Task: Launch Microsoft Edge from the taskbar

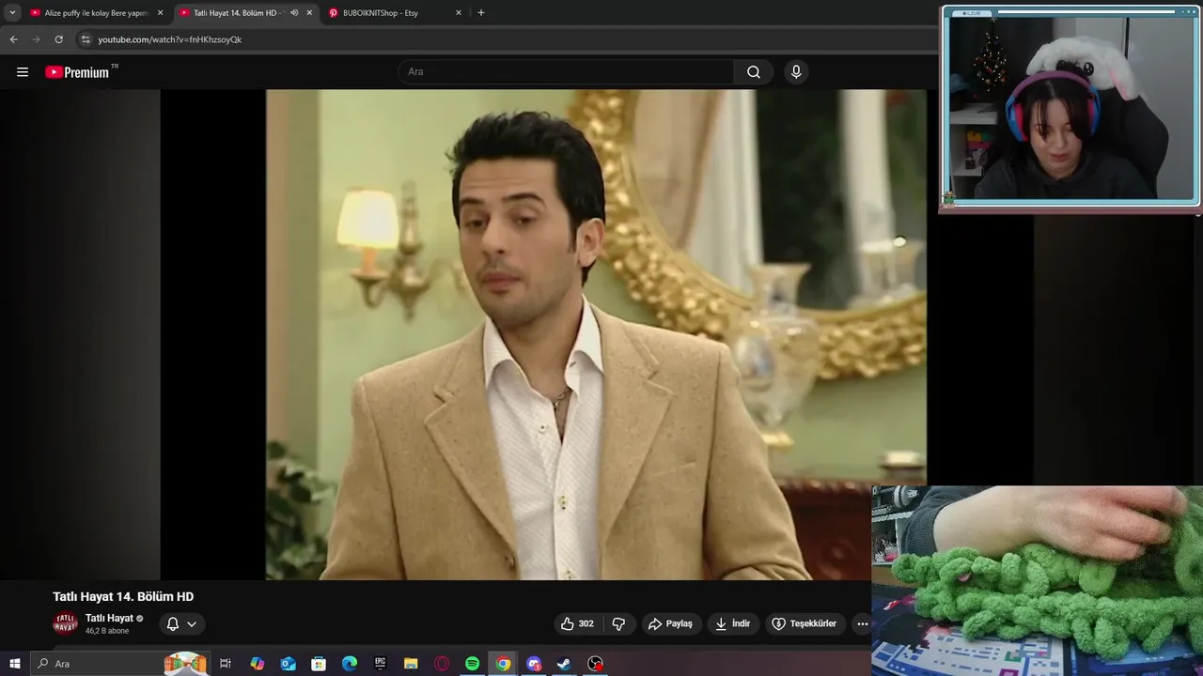Action: click(x=350, y=664)
